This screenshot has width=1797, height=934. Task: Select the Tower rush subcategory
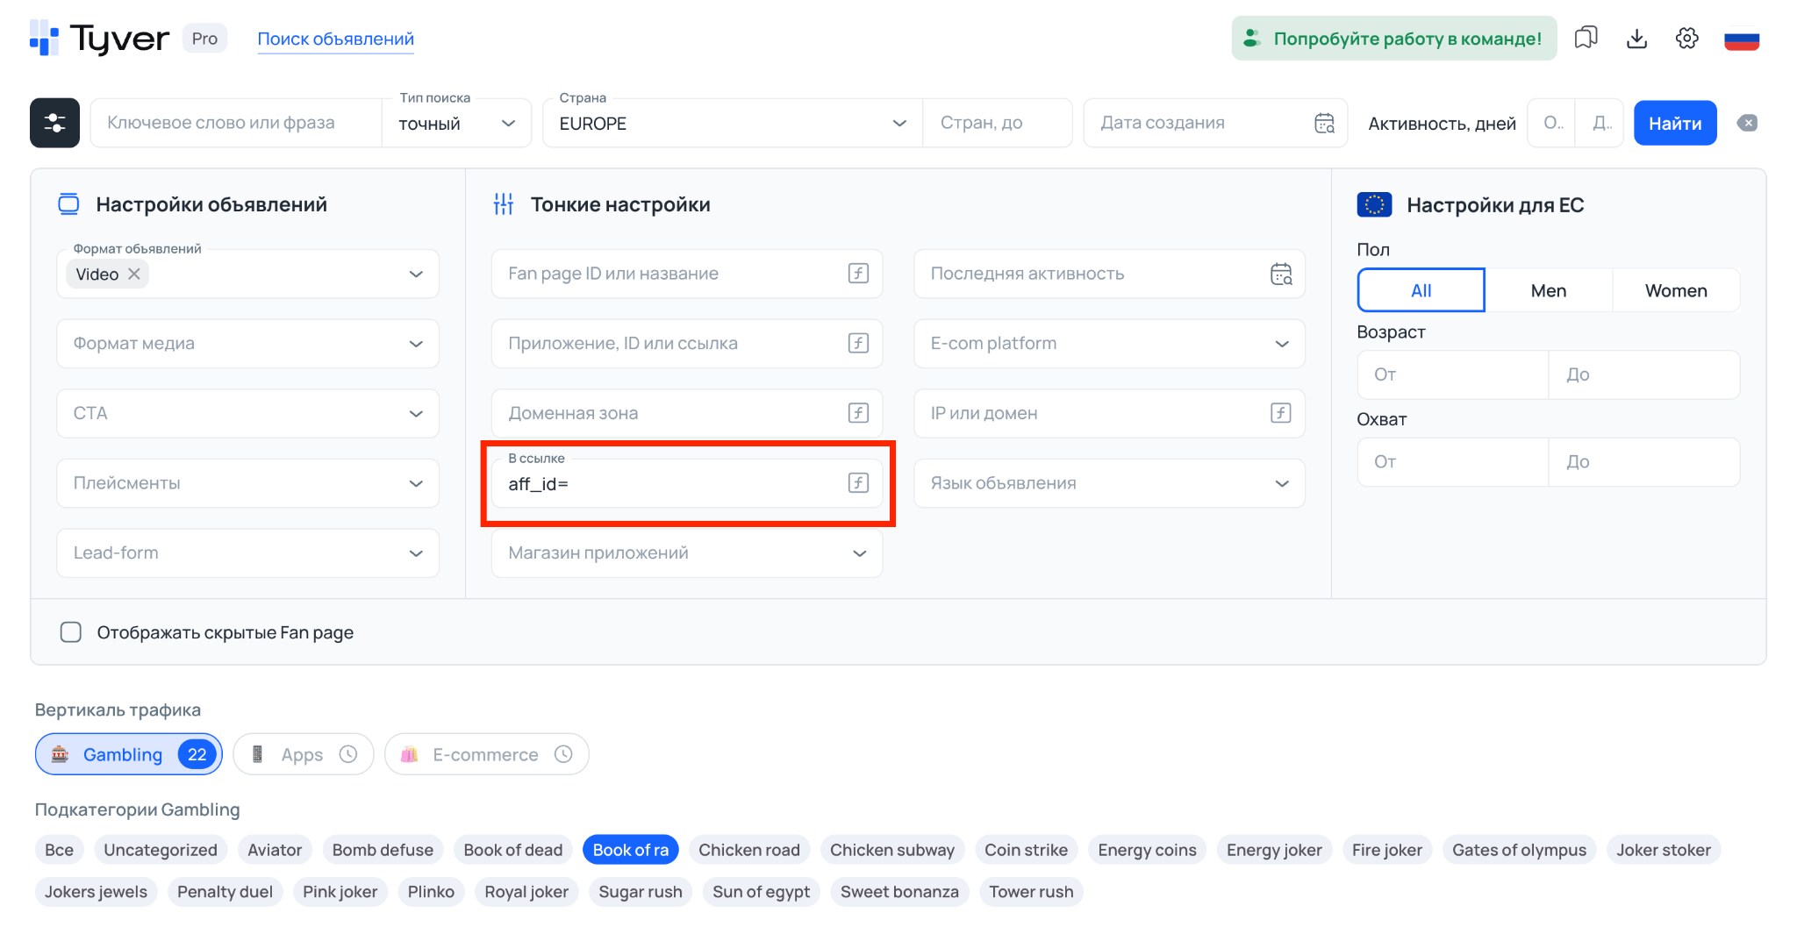[1031, 892]
